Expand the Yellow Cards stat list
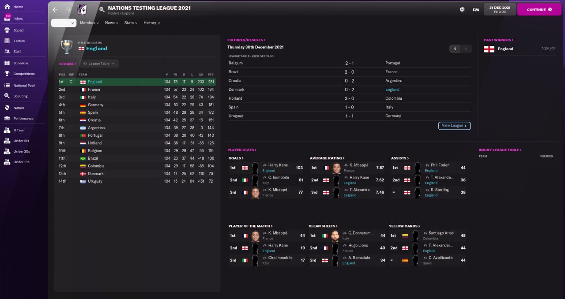 pyautogui.click(x=404, y=226)
